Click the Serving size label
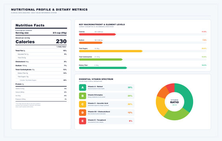This screenshot has width=222, height=141. (x=22, y=33)
